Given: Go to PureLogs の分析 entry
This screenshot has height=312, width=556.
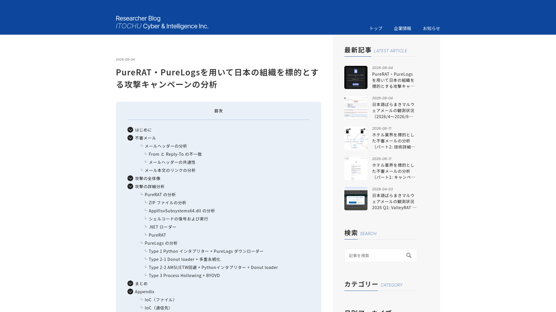Looking at the screenshot, I should pyautogui.click(x=161, y=243).
